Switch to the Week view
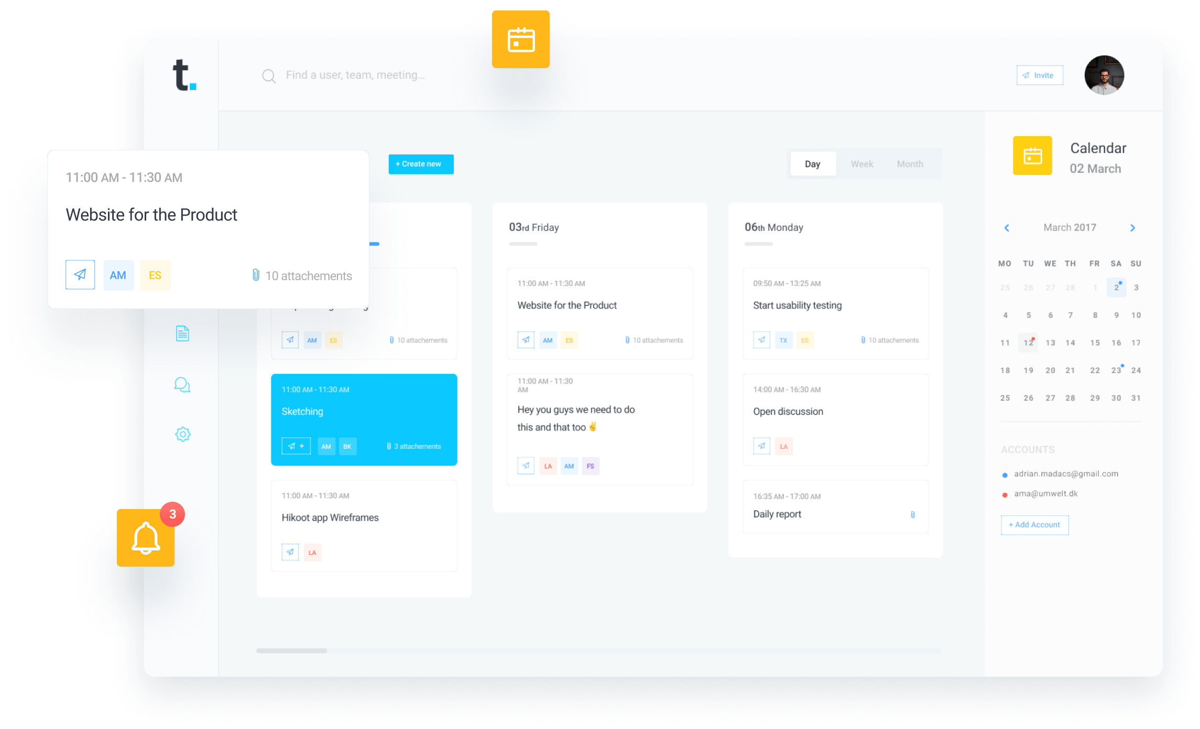The width and height of the screenshot is (1200, 729). point(861,164)
